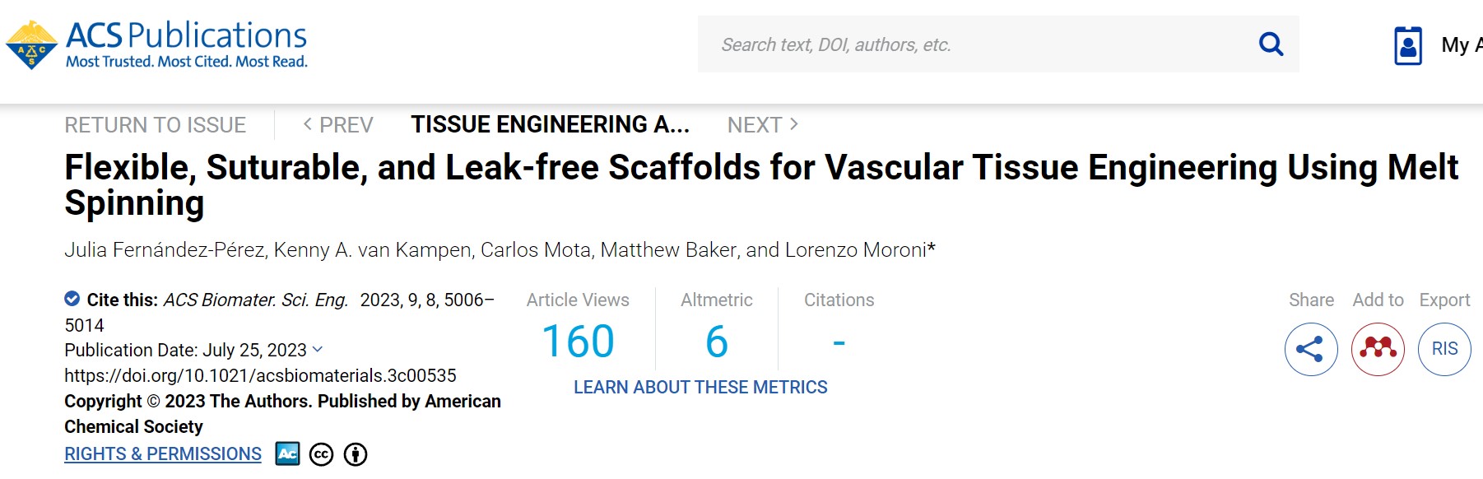Open the My Activity account icon
This screenshot has width=1483, height=479.
point(1408,45)
